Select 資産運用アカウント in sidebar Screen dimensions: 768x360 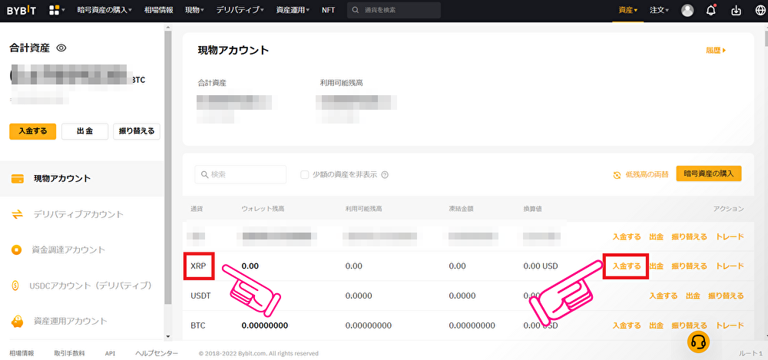click(82, 322)
